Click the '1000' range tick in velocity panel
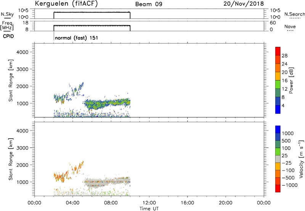The width and height of the screenshot is (305, 211). click(x=22, y=182)
